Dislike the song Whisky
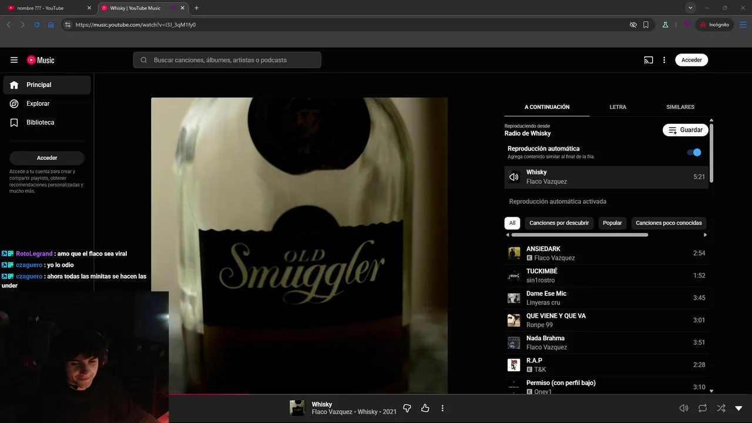Viewport: 752px width, 423px height. click(x=407, y=408)
